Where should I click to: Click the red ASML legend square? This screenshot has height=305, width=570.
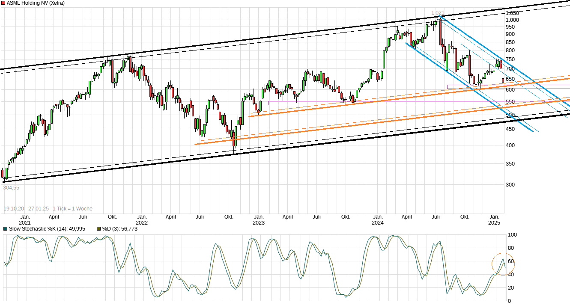point(3,3)
